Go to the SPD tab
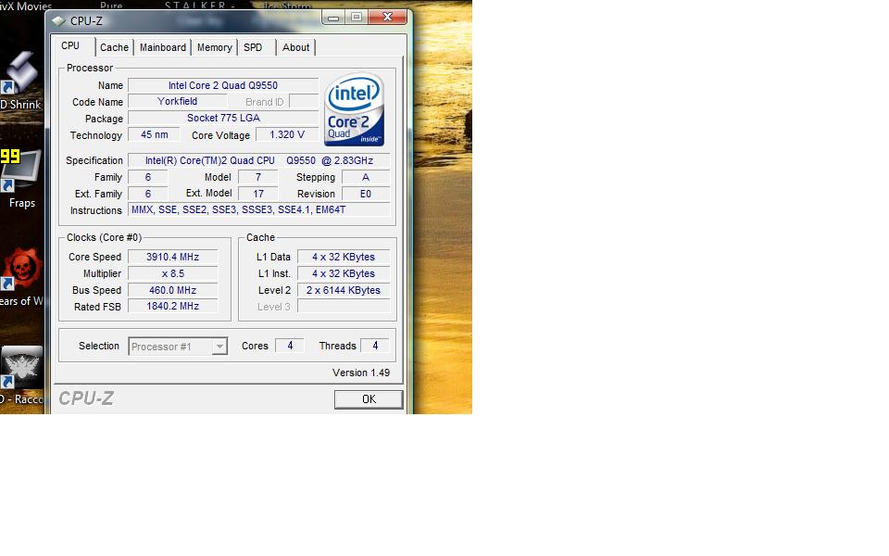The image size is (889, 556). [x=253, y=47]
